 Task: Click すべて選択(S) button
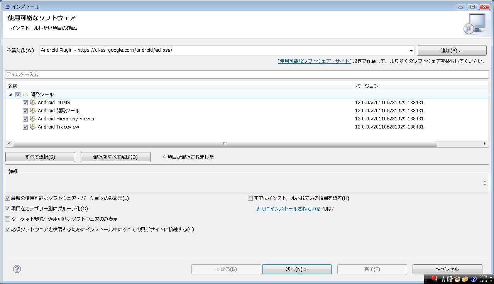point(40,157)
